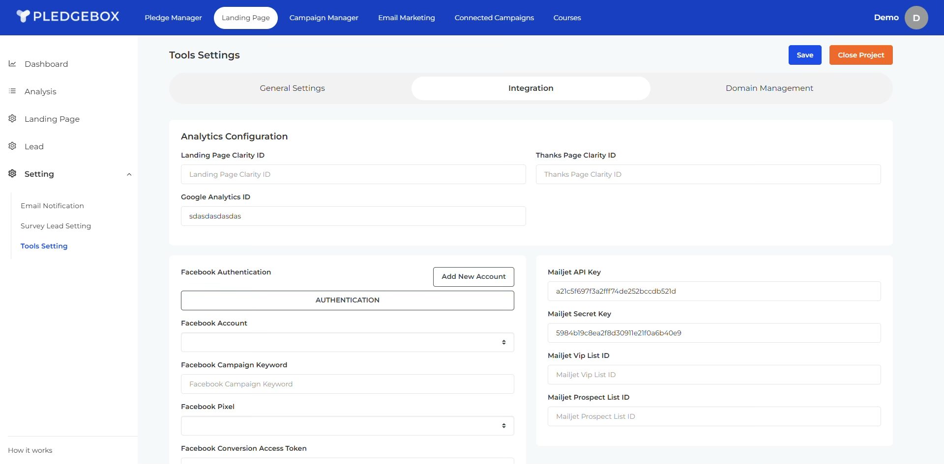The height and width of the screenshot is (464, 944).
Task: Click the Setting gear icon in sidebar
Action: point(12,174)
